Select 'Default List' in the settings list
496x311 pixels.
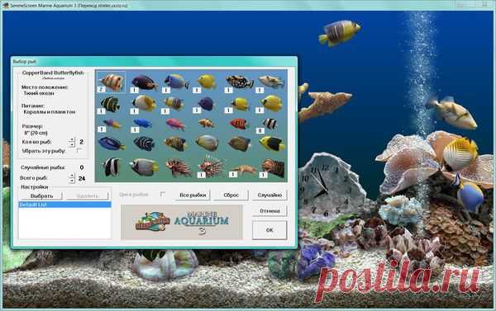(64, 205)
